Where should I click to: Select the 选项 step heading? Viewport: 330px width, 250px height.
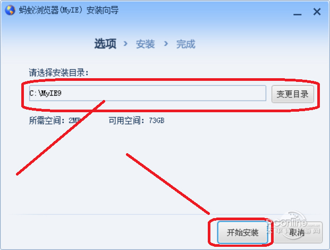click(x=105, y=44)
